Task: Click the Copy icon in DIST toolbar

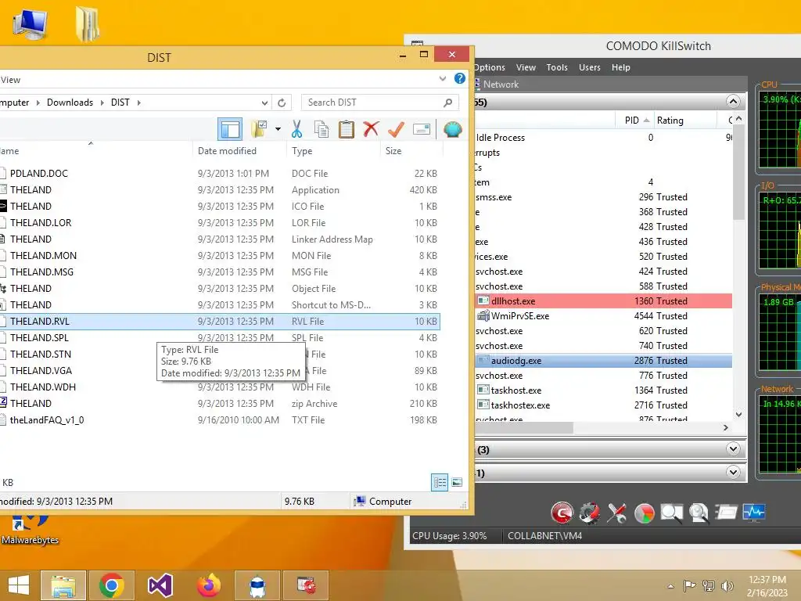Action: coord(321,129)
